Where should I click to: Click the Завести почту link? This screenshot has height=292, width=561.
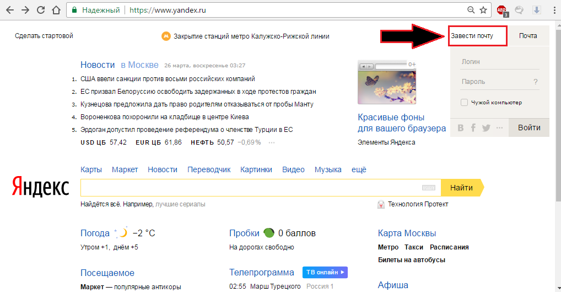click(472, 36)
